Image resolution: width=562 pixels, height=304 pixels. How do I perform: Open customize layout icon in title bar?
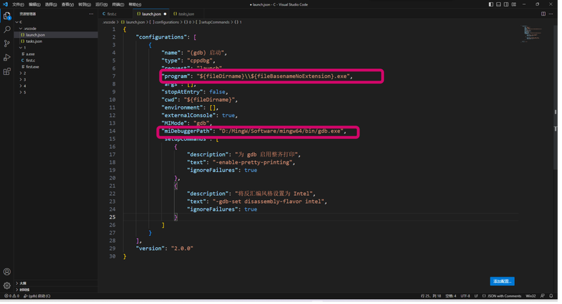tap(514, 4)
